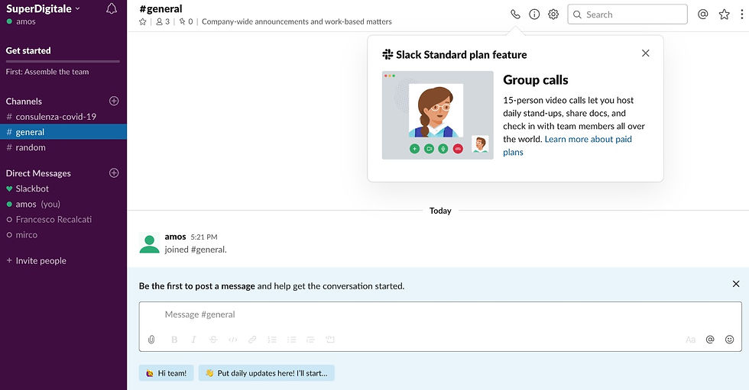
Task: Click 'Put daily updates here! I'll start...' suggestion
Action: [267, 373]
